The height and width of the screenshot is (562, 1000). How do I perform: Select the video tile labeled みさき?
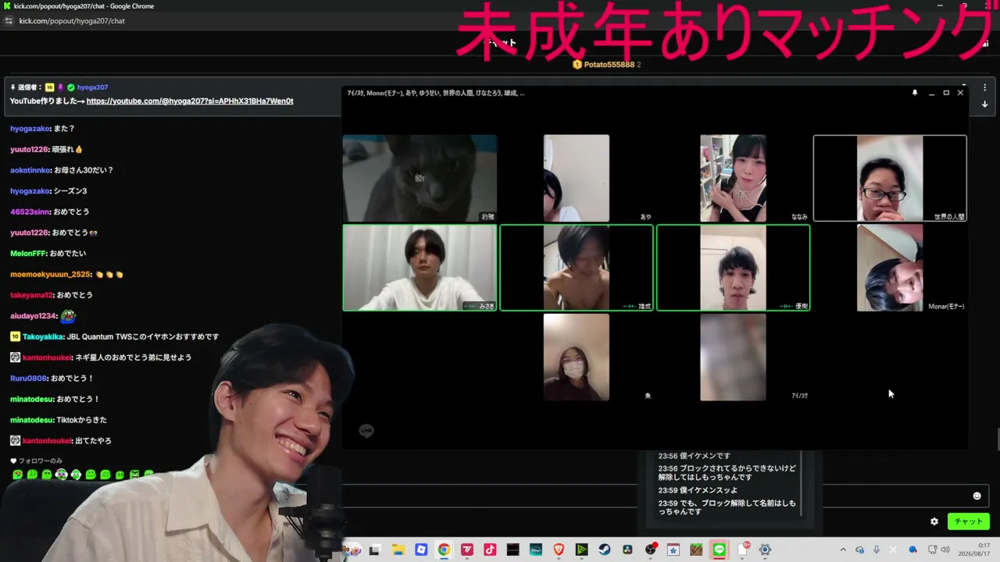pos(420,268)
